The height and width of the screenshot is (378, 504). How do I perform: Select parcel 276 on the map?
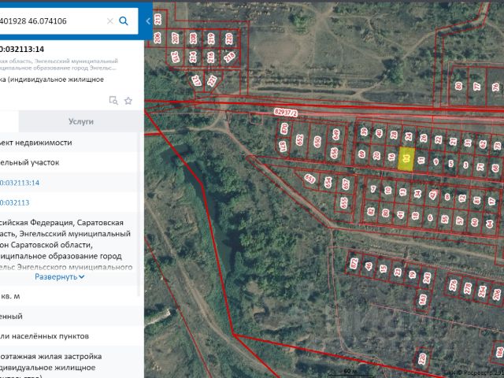453,285
